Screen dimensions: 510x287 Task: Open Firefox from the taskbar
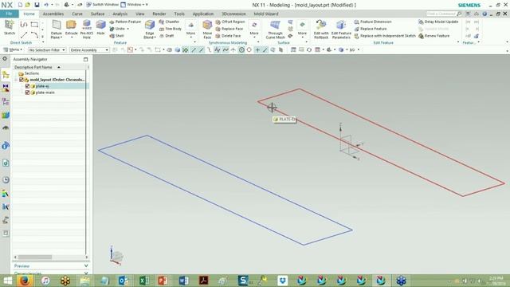click(25, 280)
